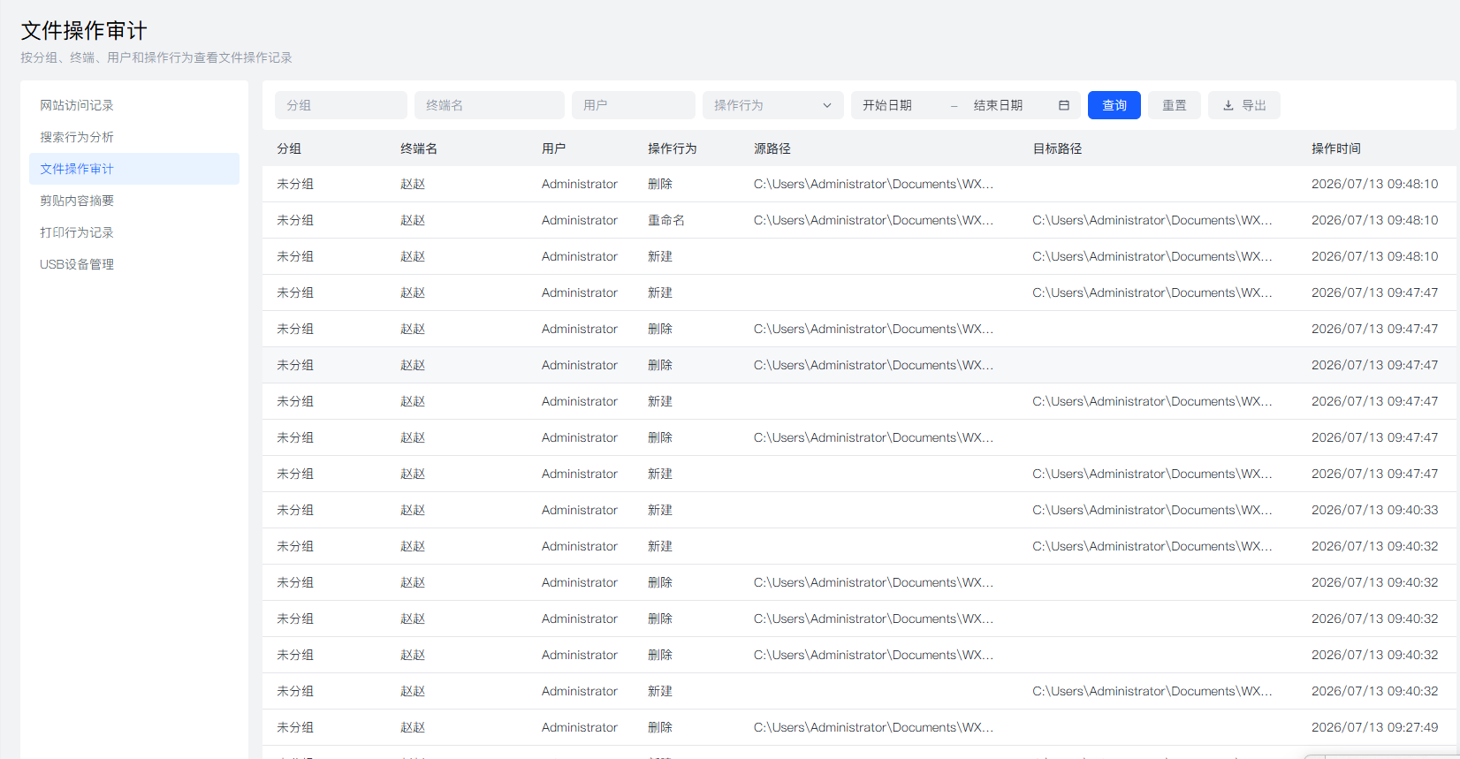
Task: Focus the 用户 filter input
Action: point(634,105)
